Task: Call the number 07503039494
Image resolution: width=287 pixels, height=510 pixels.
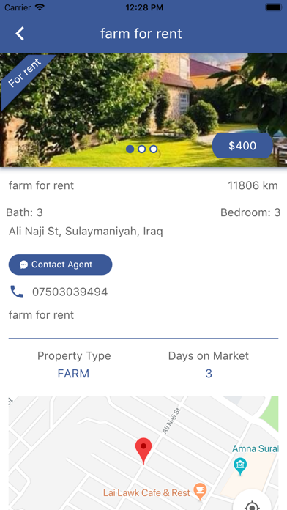Action: (70, 292)
